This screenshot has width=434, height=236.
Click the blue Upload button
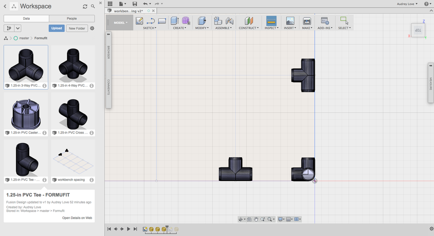pyautogui.click(x=56, y=28)
